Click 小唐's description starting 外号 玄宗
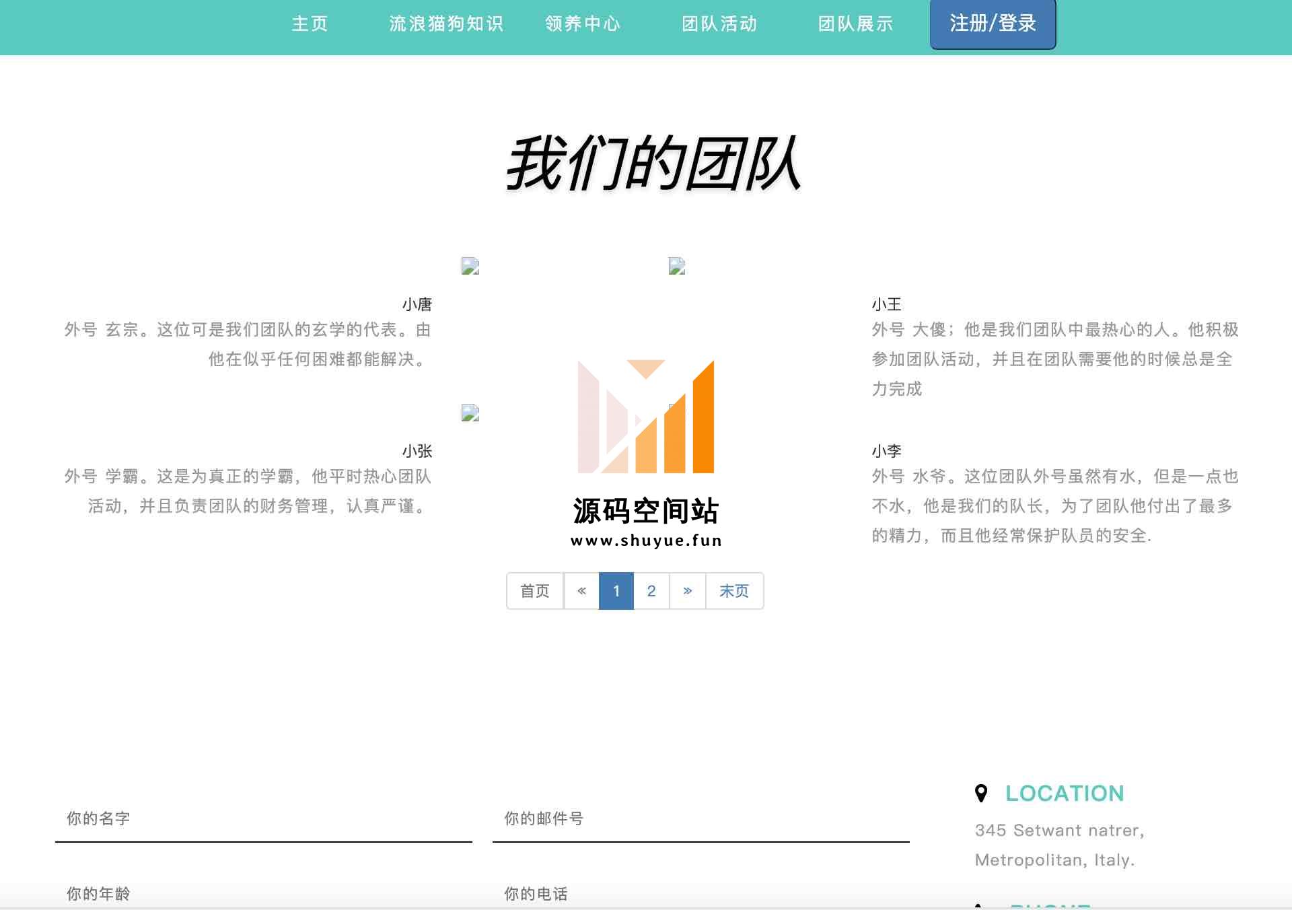The height and width of the screenshot is (910, 1292). (x=248, y=345)
